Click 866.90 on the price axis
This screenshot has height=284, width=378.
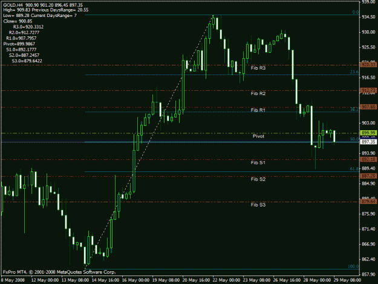368,244
